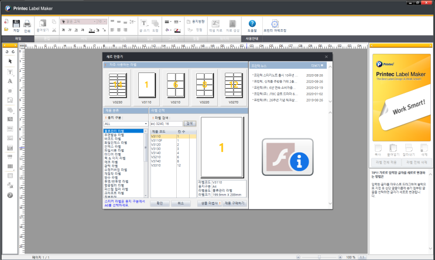The height and width of the screenshot is (260, 435).
Task: Open the font name dropdown in ribbon
Action: [x=95, y=21]
